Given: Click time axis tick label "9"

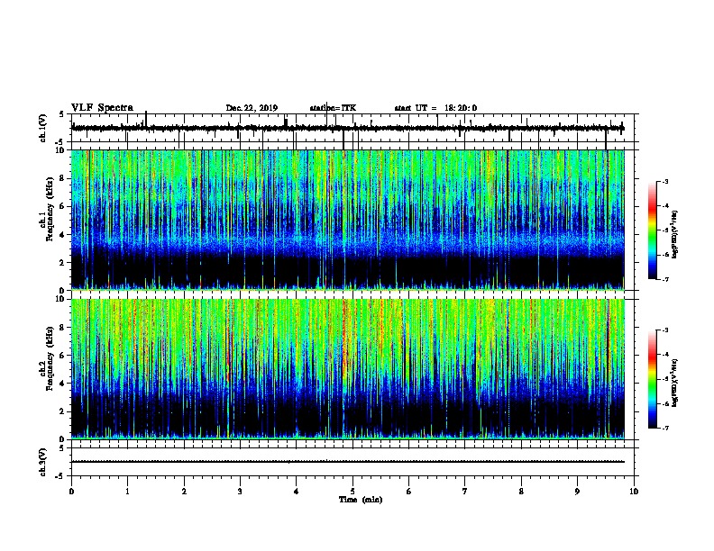Looking at the screenshot, I should pyautogui.click(x=577, y=492).
